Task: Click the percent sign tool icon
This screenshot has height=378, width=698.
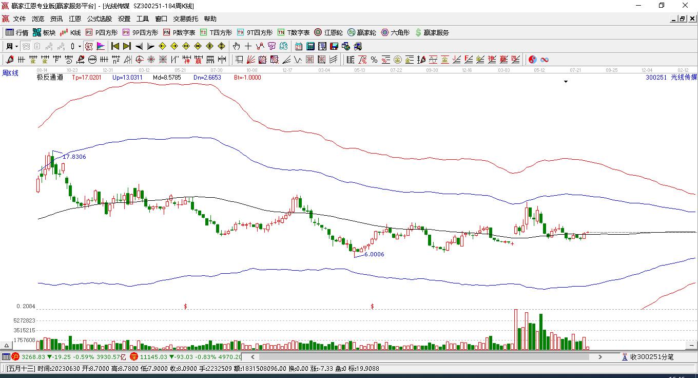Action: coord(374,60)
